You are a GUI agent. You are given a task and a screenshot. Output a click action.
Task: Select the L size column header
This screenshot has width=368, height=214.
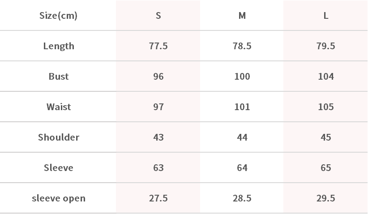pyautogui.click(x=325, y=16)
